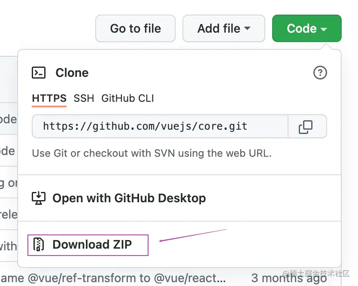Open the clone help question mark
Screen dimensions: 358x286
(320, 73)
